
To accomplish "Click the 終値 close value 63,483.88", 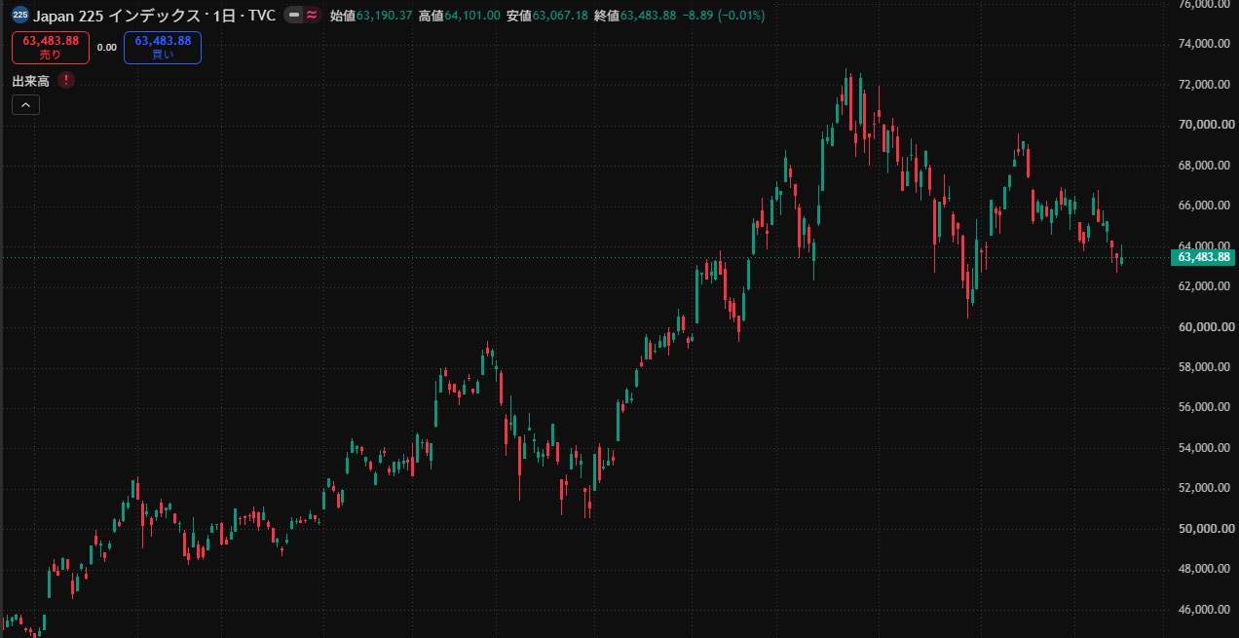I will [648, 17].
